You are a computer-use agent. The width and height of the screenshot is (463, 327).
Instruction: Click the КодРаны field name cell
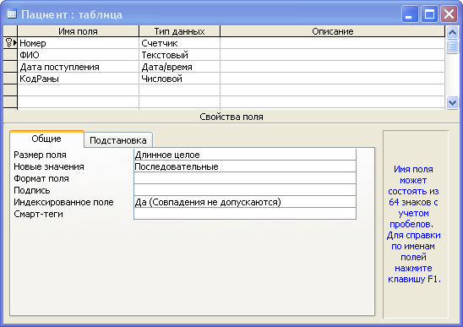(x=79, y=79)
